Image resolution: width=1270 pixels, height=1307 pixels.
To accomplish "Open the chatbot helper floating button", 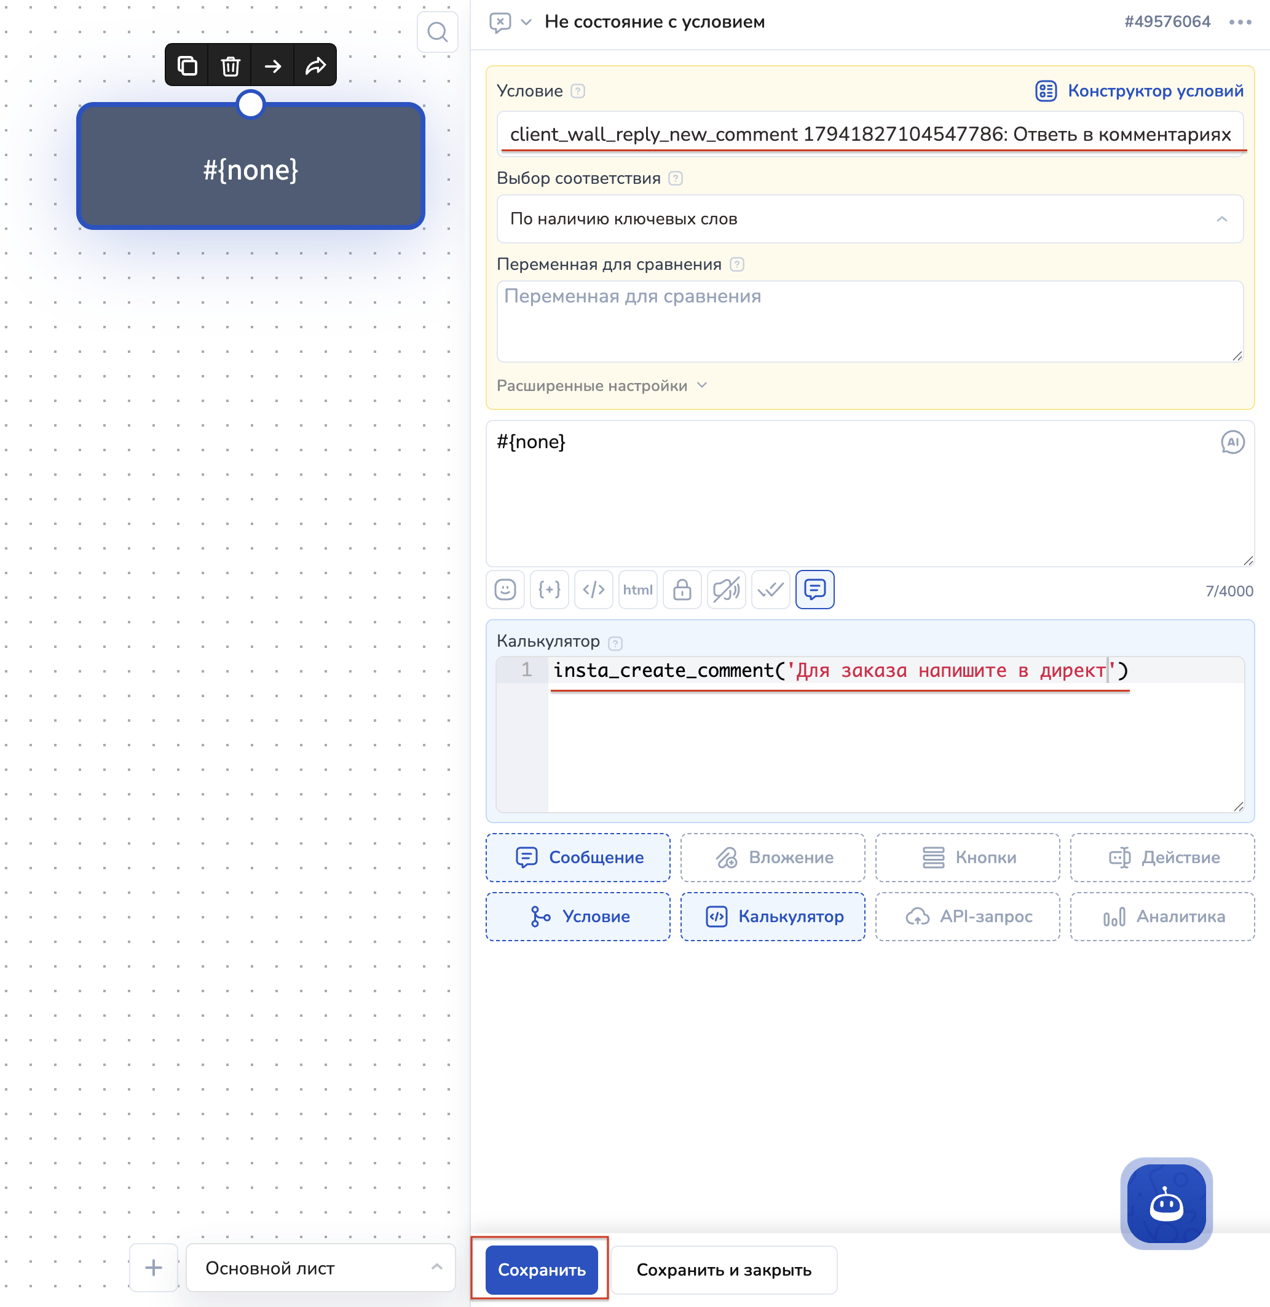I will 1166,1204.
